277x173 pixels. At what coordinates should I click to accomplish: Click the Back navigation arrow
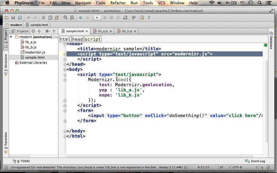coord(81,18)
